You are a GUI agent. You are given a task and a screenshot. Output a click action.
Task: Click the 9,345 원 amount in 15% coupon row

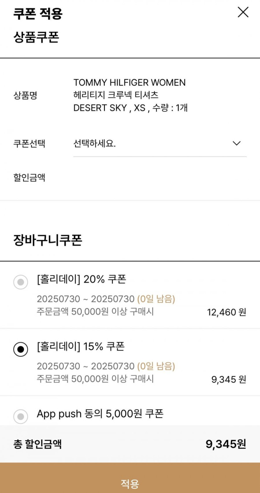pos(229,379)
